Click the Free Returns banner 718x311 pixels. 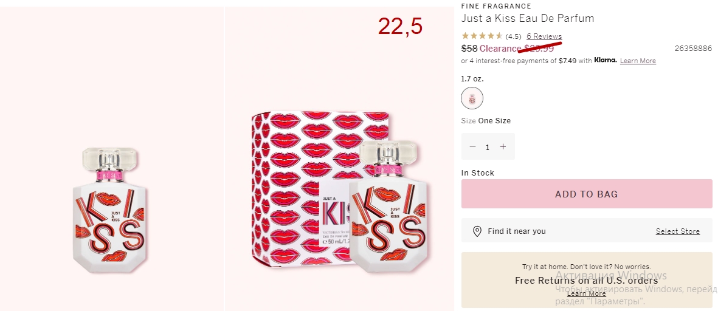587,280
